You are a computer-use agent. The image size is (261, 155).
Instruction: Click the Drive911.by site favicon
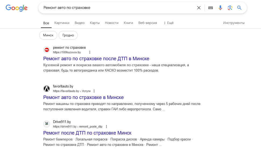point(47,124)
